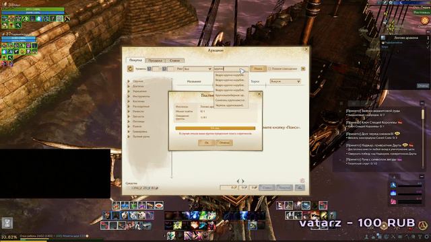
Task: Toggle the Полное совпадение checkbox
Action: 269,69
